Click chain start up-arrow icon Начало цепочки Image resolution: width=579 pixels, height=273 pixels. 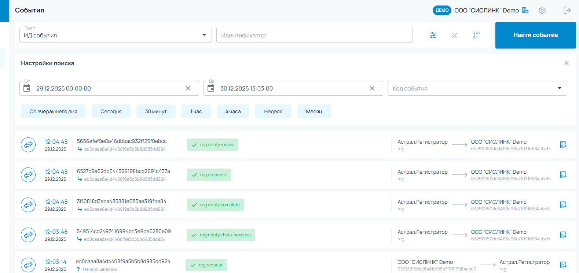pyautogui.click(x=78, y=269)
